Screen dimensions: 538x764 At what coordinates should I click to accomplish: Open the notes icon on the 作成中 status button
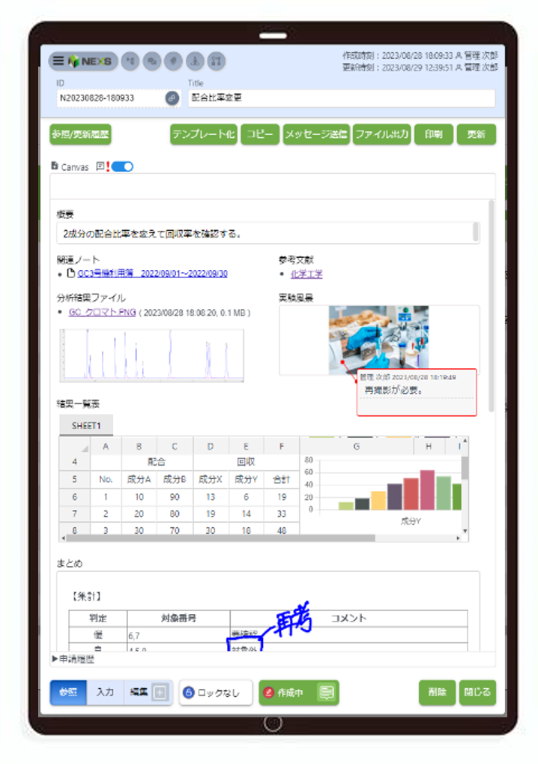(326, 693)
